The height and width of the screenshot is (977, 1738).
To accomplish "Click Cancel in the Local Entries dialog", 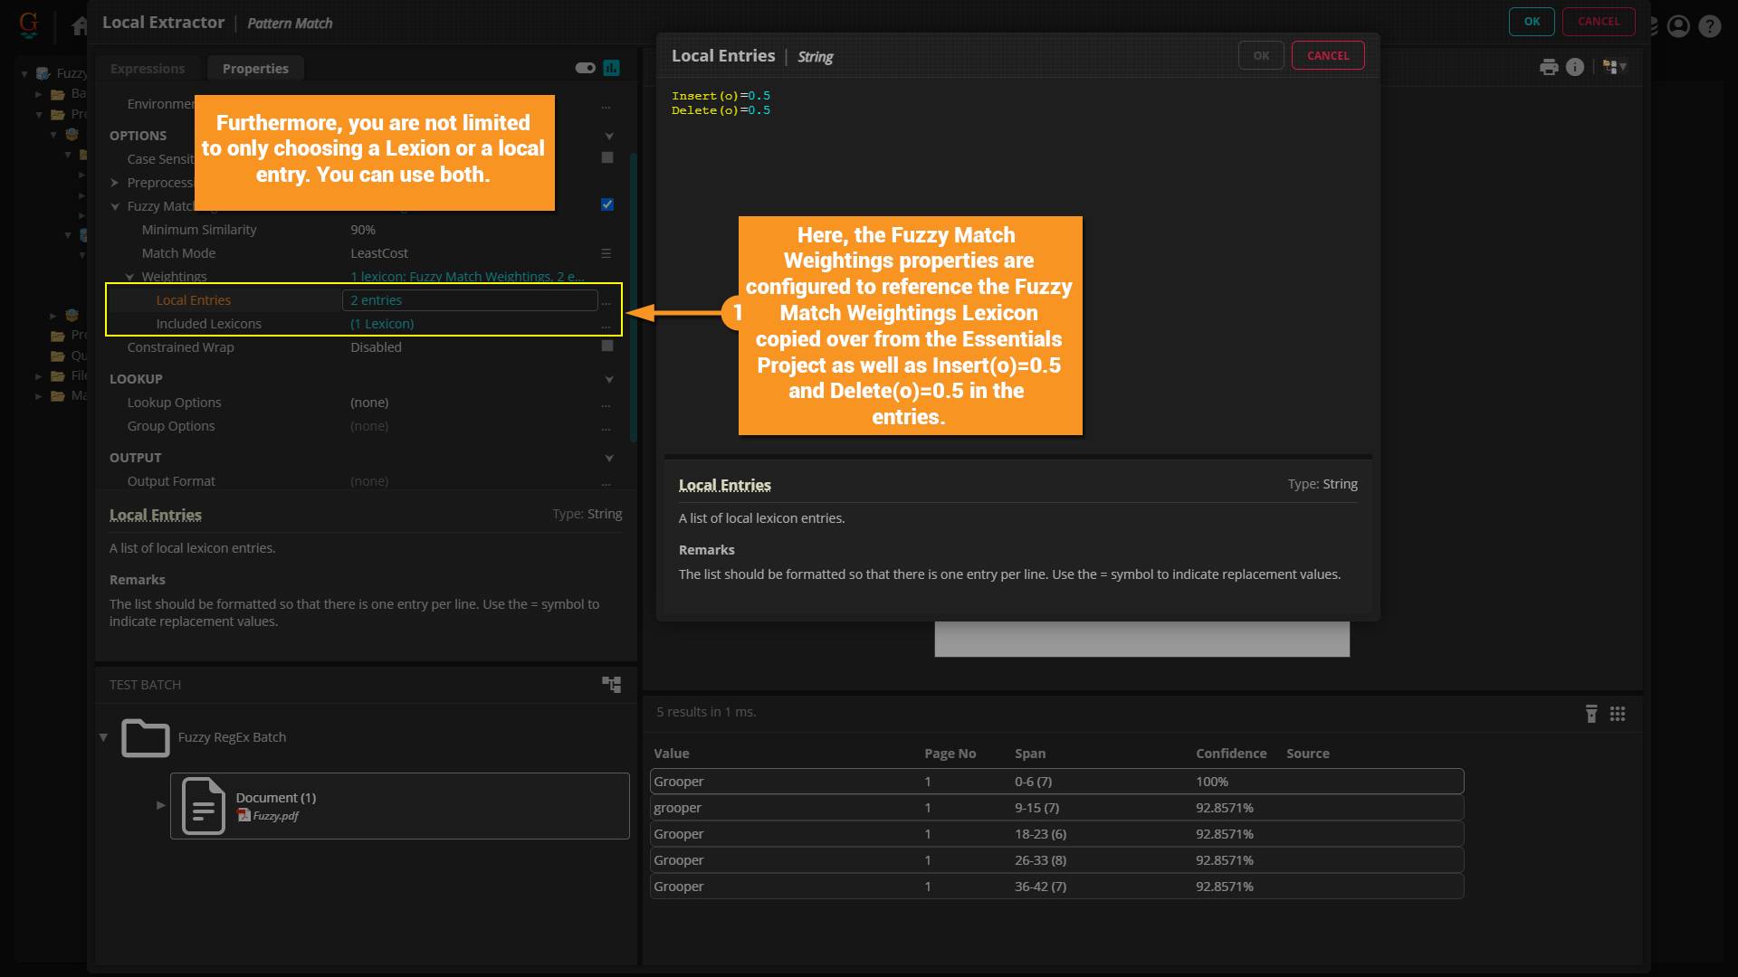I will click(1327, 56).
